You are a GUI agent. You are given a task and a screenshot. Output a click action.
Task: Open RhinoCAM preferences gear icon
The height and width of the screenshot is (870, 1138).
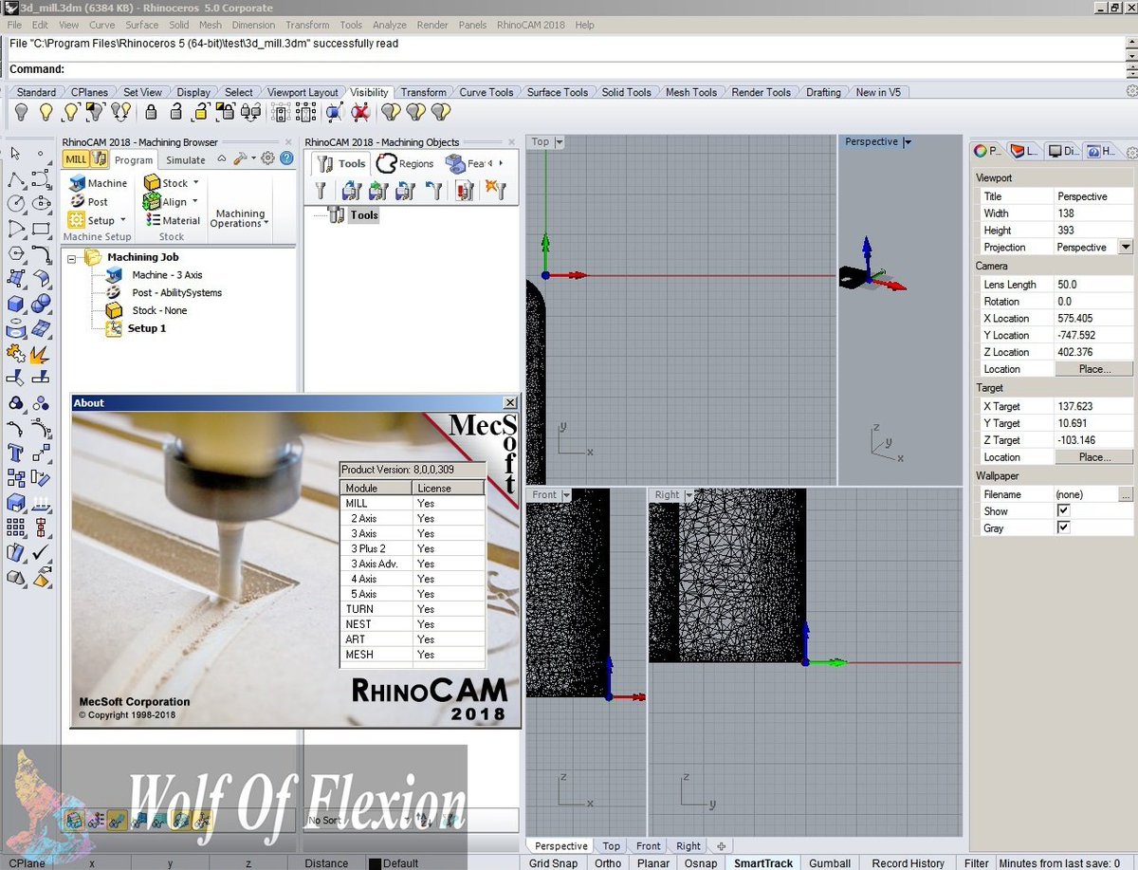(267, 159)
